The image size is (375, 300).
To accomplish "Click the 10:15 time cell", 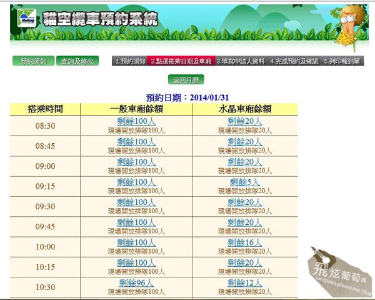I will [x=45, y=267].
